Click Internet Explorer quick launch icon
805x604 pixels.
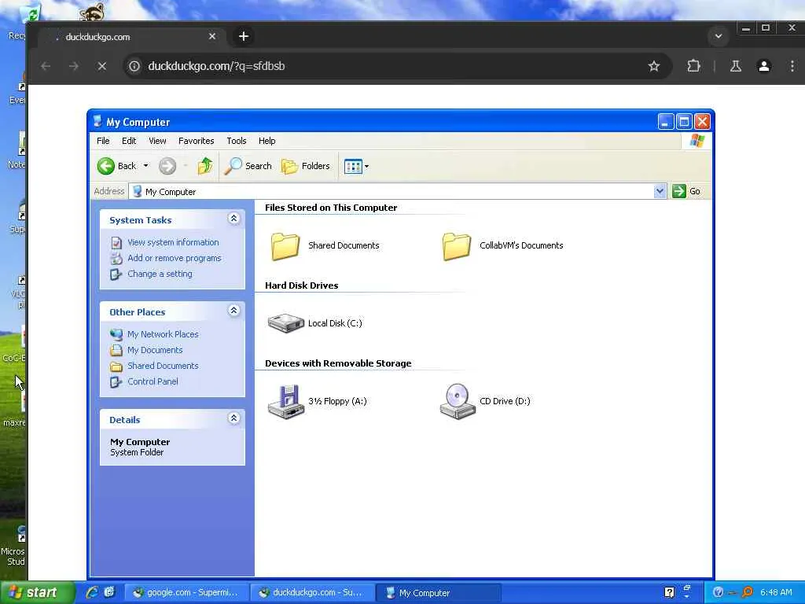coord(93,592)
